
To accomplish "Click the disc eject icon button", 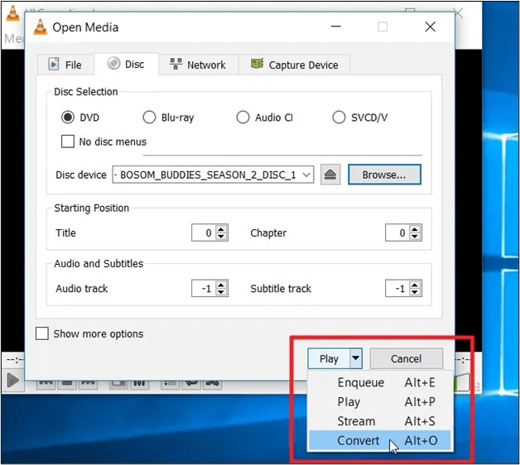I will [330, 175].
